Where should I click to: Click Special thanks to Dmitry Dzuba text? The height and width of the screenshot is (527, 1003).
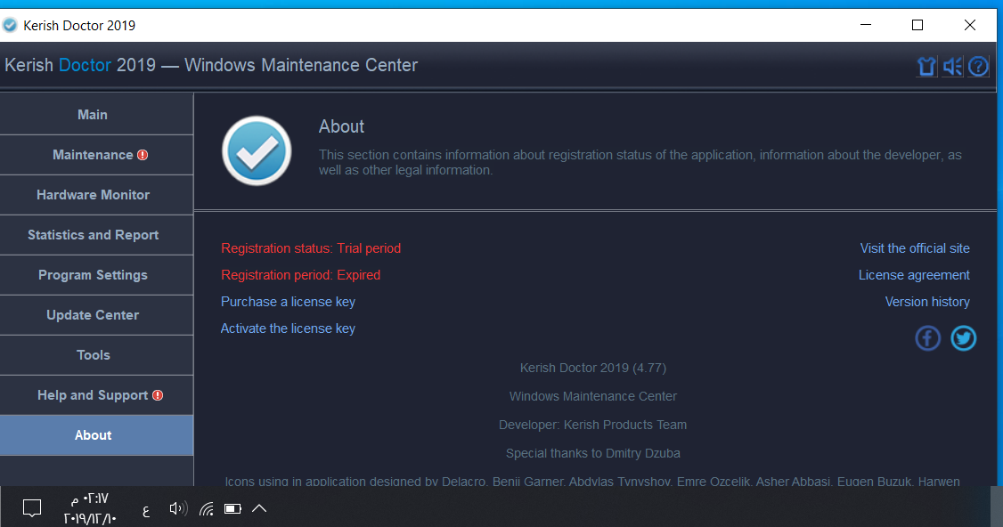pyautogui.click(x=593, y=453)
